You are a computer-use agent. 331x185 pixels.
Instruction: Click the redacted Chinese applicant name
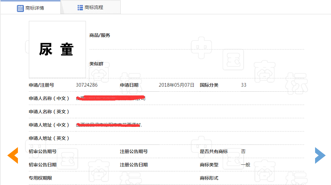point(110,98)
